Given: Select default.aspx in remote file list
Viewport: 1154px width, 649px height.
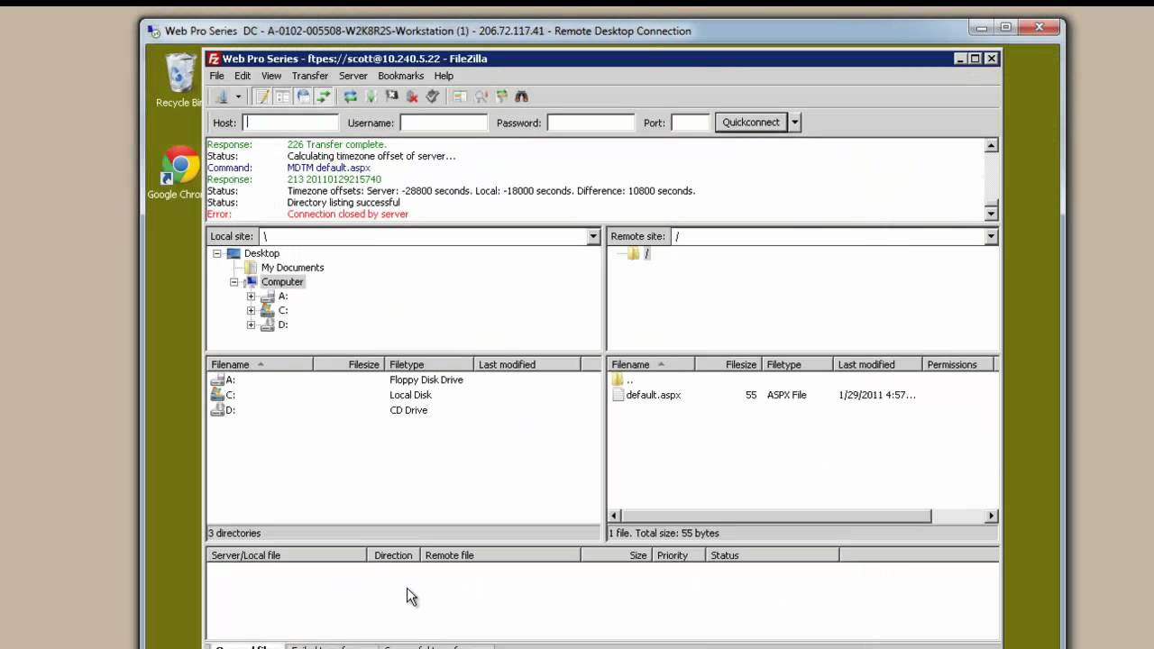Looking at the screenshot, I should tap(802, 395).
